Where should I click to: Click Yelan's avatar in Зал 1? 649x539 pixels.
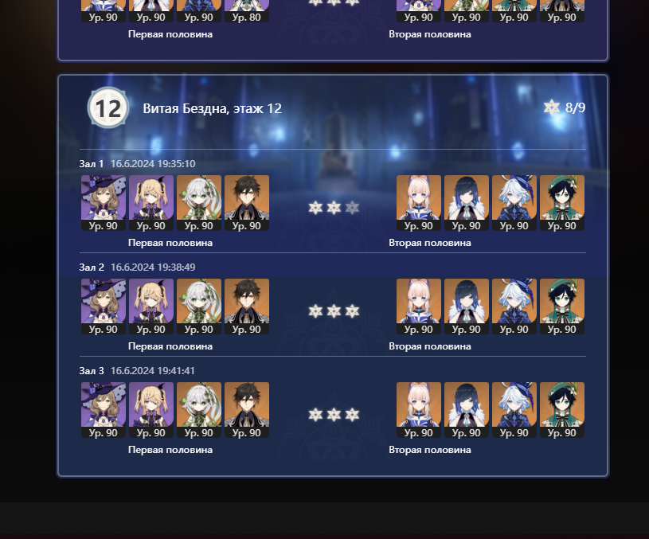(467, 203)
